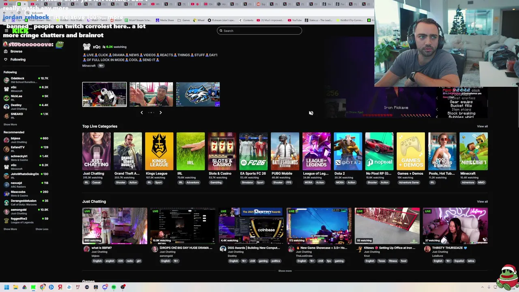
Task: Advance carousel to next featured stream
Action: click(161, 113)
